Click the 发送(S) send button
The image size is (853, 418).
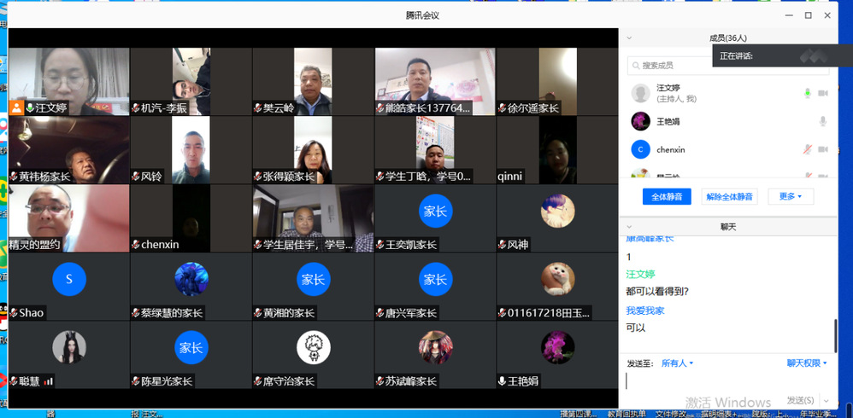pos(801,400)
